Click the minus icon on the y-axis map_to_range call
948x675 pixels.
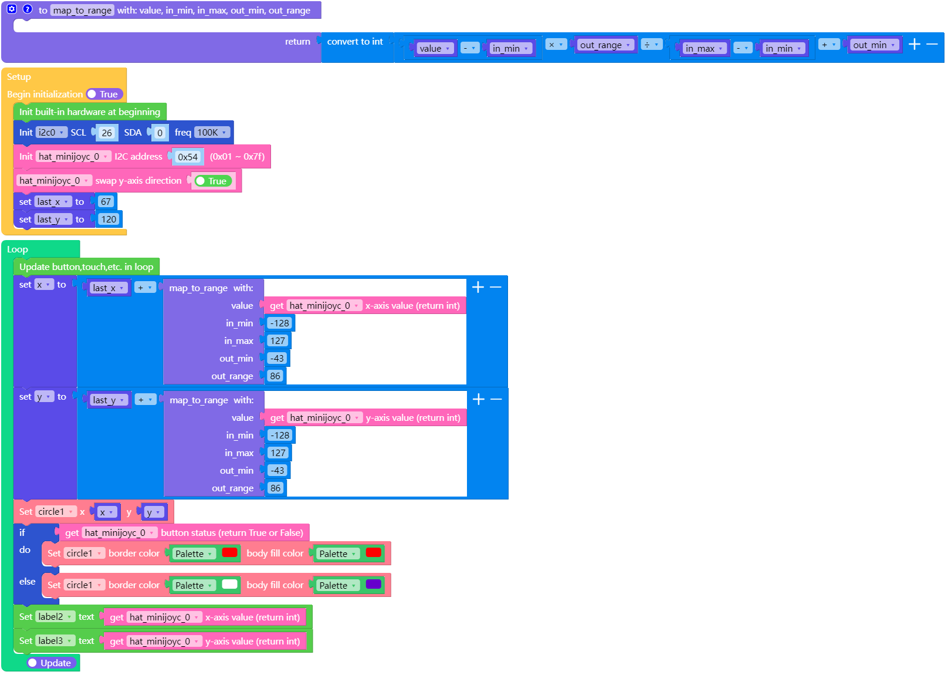[496, 399]
